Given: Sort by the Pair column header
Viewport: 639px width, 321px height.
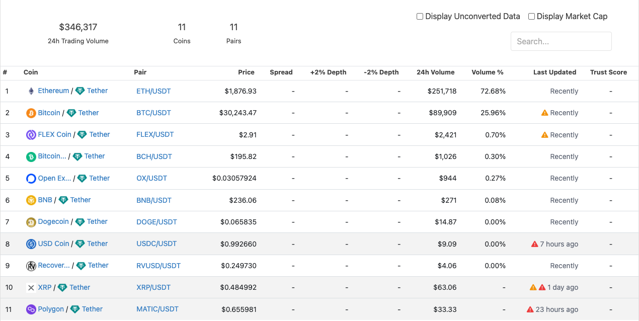Looking at the screenshot, I should (140, 72).
